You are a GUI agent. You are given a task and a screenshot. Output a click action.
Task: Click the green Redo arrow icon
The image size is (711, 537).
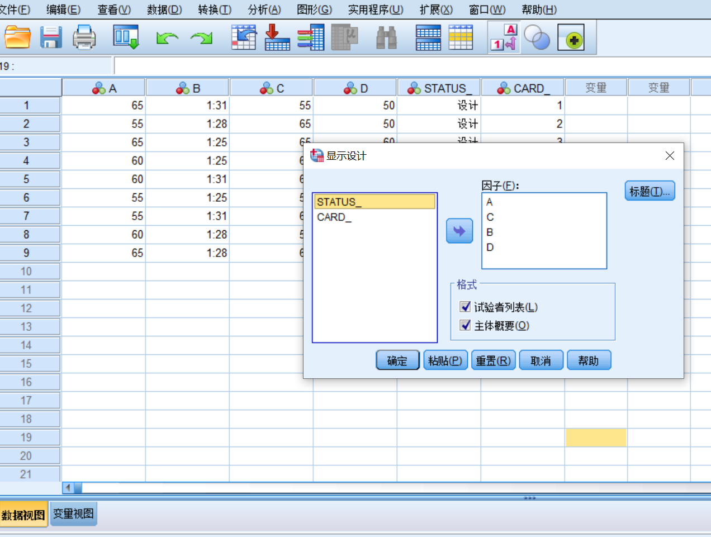point(201,38)
